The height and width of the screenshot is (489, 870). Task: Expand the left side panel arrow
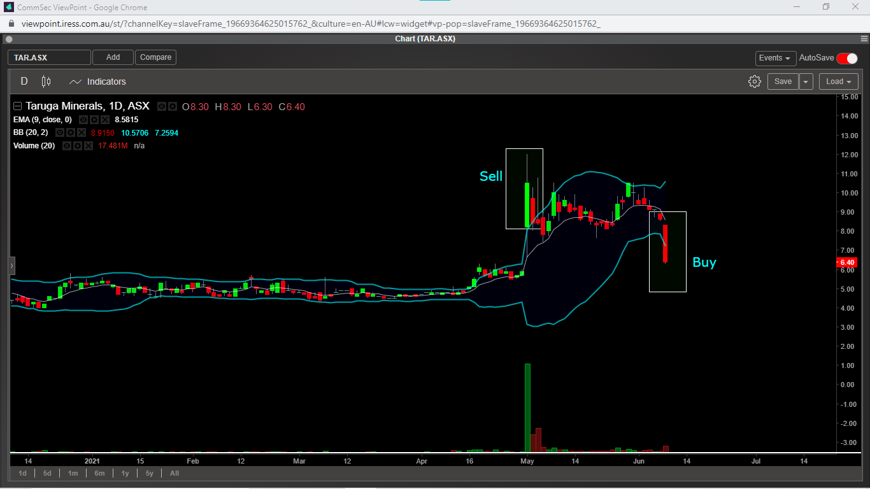click(x=11, y=266)
